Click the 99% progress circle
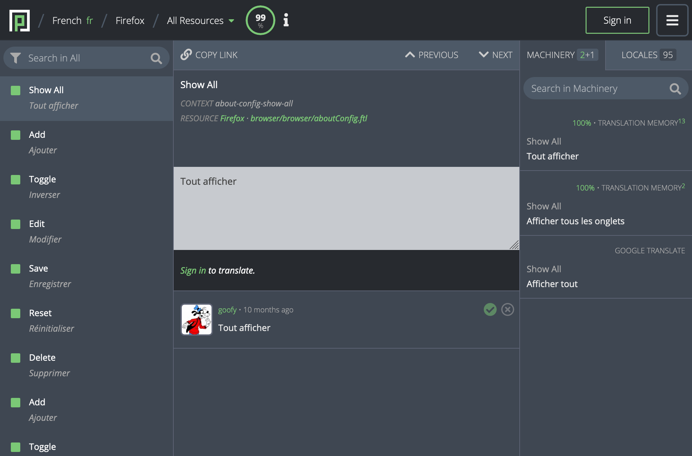Viewport: 692px width, 456px height. pos(260,20)
